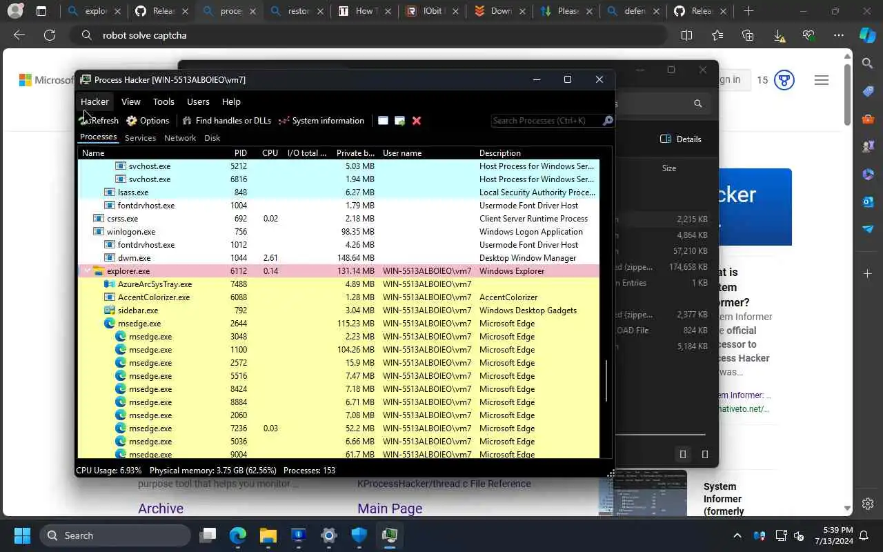The width and height of the screenshot is (883, 552).
Task: Click the magnifier icon in Search Processes box
Action: [608, 121]
